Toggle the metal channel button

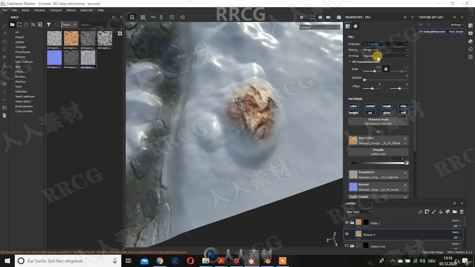pyautogui.click(x=370, y=106)
